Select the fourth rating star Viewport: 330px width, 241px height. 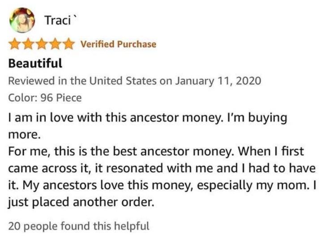coord(55,44)
